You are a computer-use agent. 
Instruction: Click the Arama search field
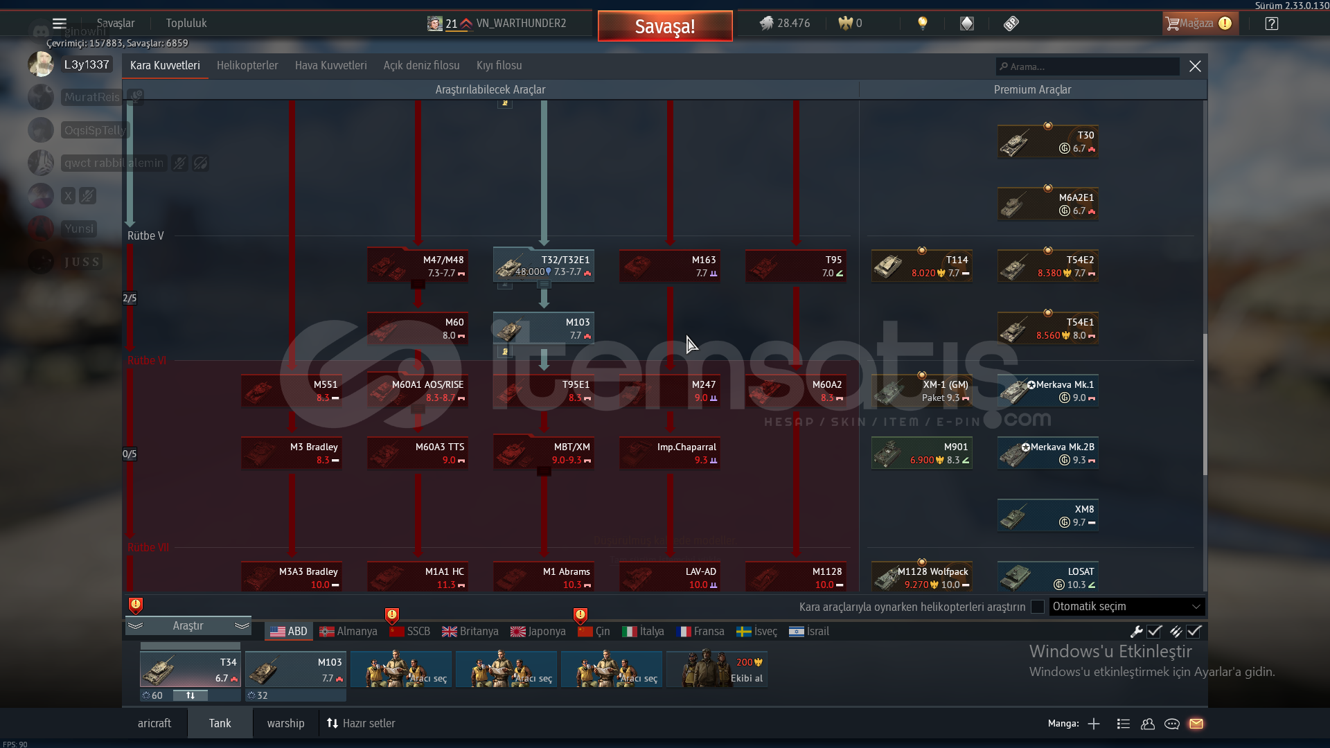1088,66
